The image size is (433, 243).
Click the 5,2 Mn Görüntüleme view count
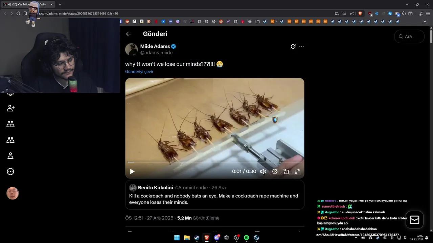[x=198, y=218]
